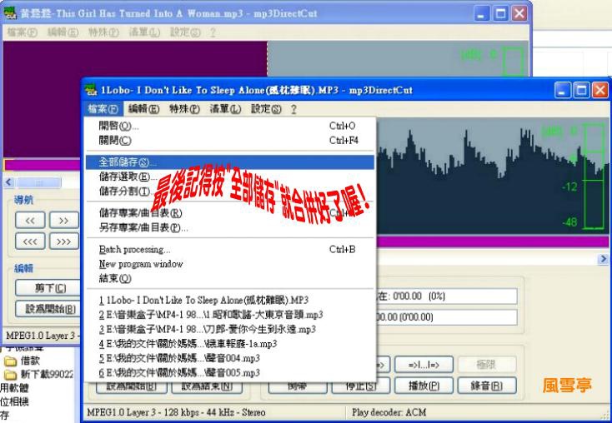612x423 pixels.
Task: Close the front mp3DirectCut window
Action: (x=599, y=91)
